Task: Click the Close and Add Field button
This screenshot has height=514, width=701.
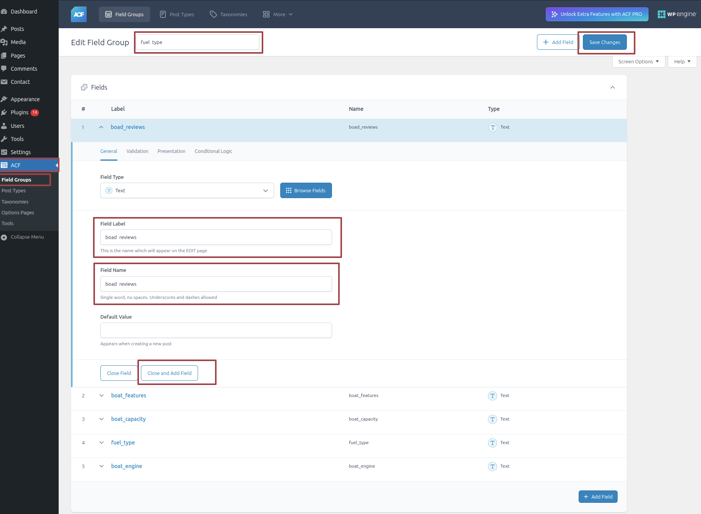Action: pyautogui.click(x=169, y=373)
